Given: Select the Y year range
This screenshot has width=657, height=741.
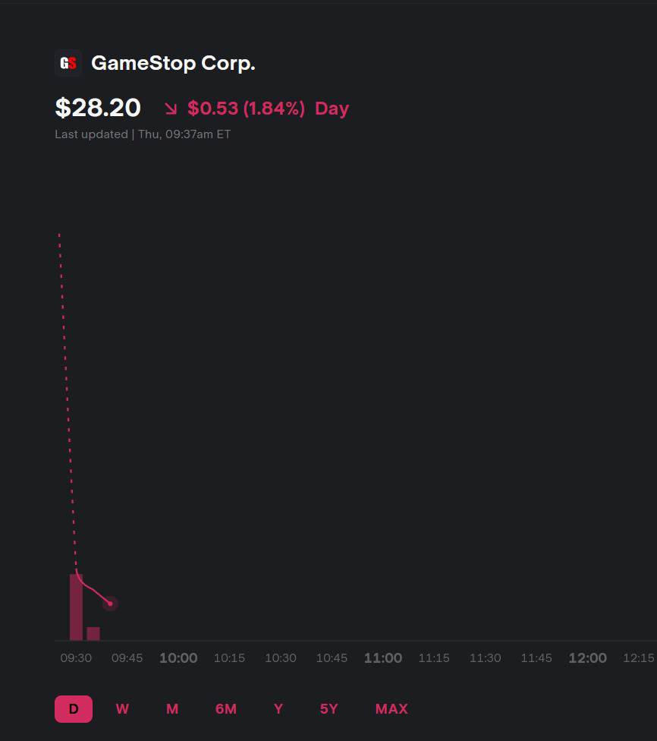Looking at the screenshot, I should [x=278, y=709].
